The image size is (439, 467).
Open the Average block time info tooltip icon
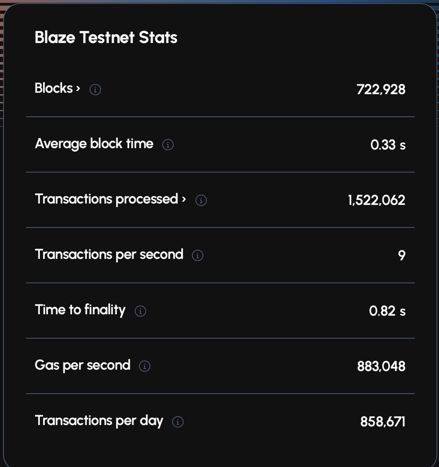(168, 145)
